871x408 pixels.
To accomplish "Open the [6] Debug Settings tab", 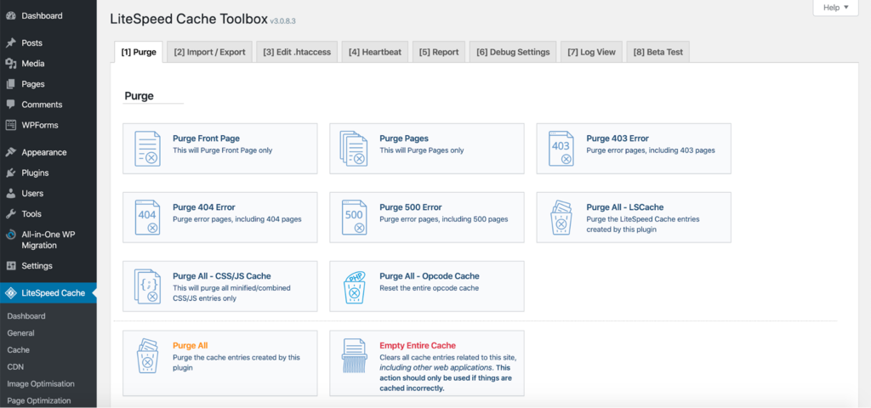I will tap(513, 52).
